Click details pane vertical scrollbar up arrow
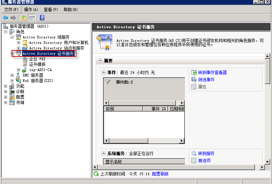The image size is (272, 184). tap(267, 56)
